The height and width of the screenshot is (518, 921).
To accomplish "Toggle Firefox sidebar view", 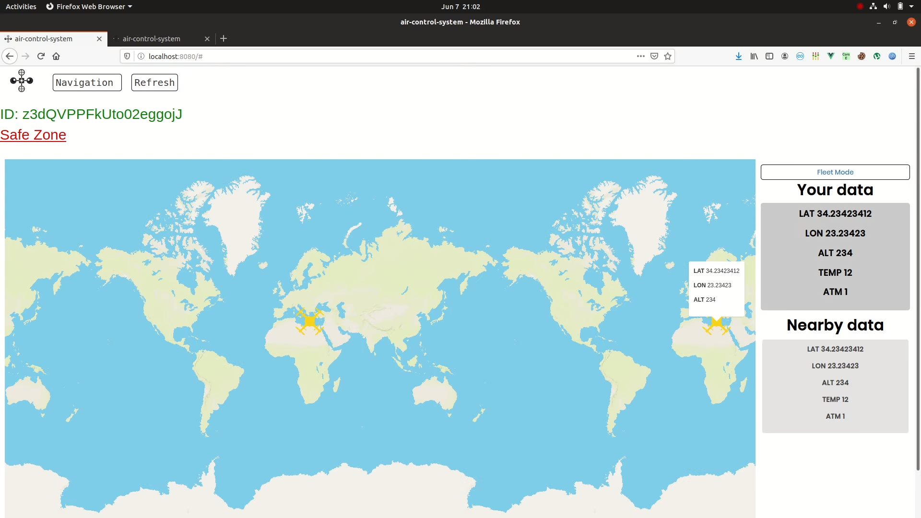I will pyautogui.click(x=769, y=56).
